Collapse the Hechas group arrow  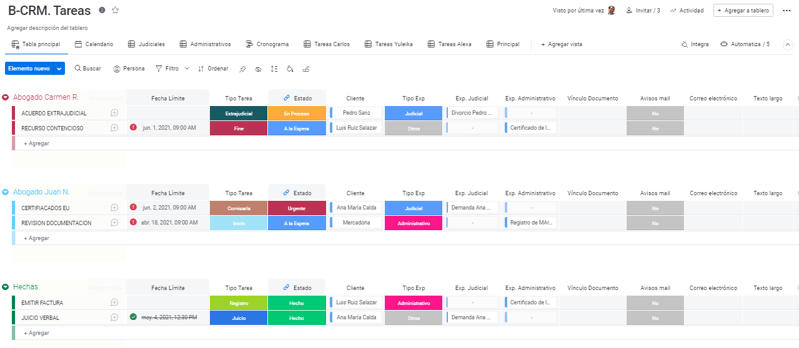tap(6, 287)
